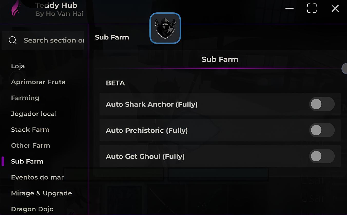347x215 pixels.
Task: Click the ninja avatar icon
Action: [165, 28]
